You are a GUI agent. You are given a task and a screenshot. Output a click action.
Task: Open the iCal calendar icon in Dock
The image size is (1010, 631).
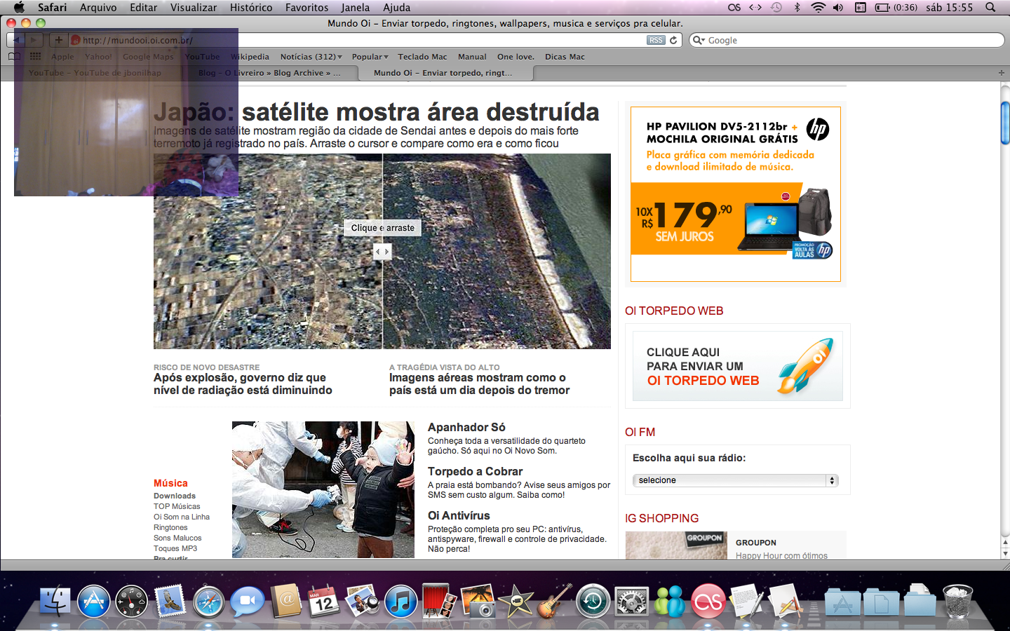pyautogui.click(x=323, y=602)
